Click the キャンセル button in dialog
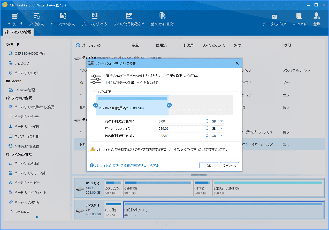 coord(229,166)
